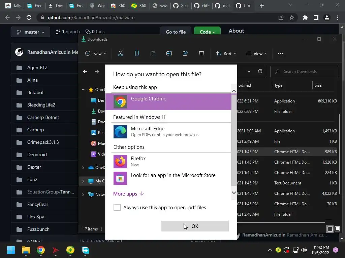Select Google Chrome in the open-with dialog
This screenshot has width=345, height=258.
168,102
